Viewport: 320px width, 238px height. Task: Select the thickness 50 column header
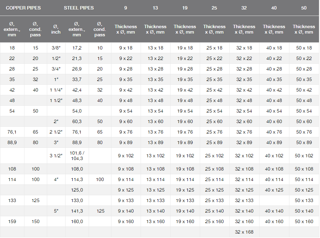point(304,8)
